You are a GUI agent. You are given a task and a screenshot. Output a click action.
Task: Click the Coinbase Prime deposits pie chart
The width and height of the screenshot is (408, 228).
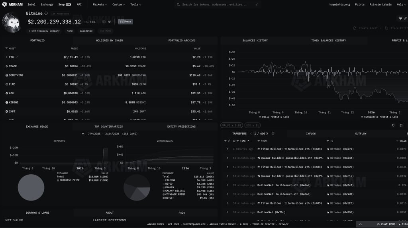click(31, 187)
